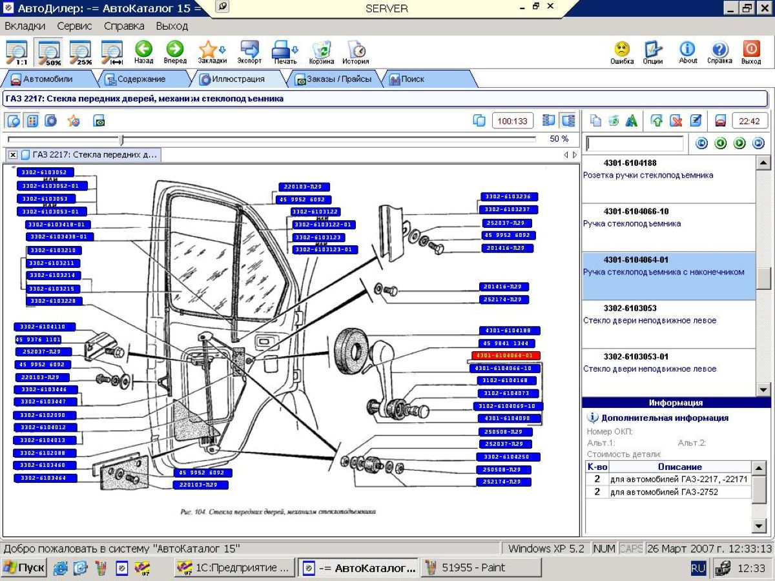
Task: Parts list scrollbar down arrow
Action: tap(763, 389)
